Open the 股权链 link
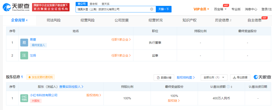 tap(174, 101)
